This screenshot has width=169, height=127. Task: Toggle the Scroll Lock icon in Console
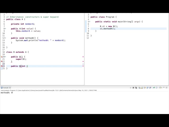(142, 88)
